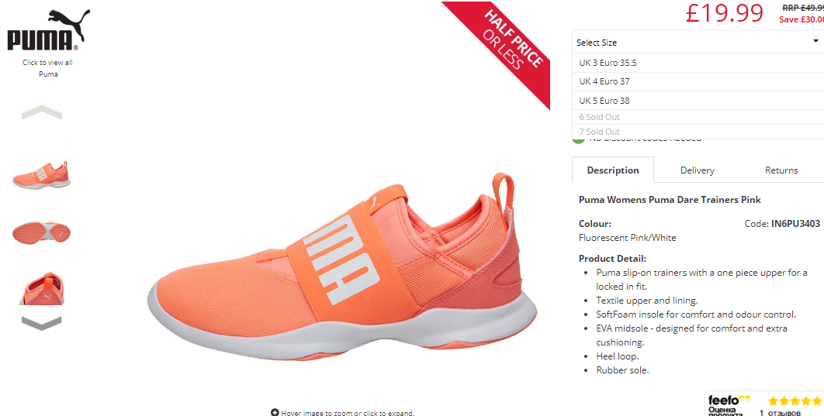Click the five-star rating icons
Screen dimensions: 824x416
click(795, 401)
